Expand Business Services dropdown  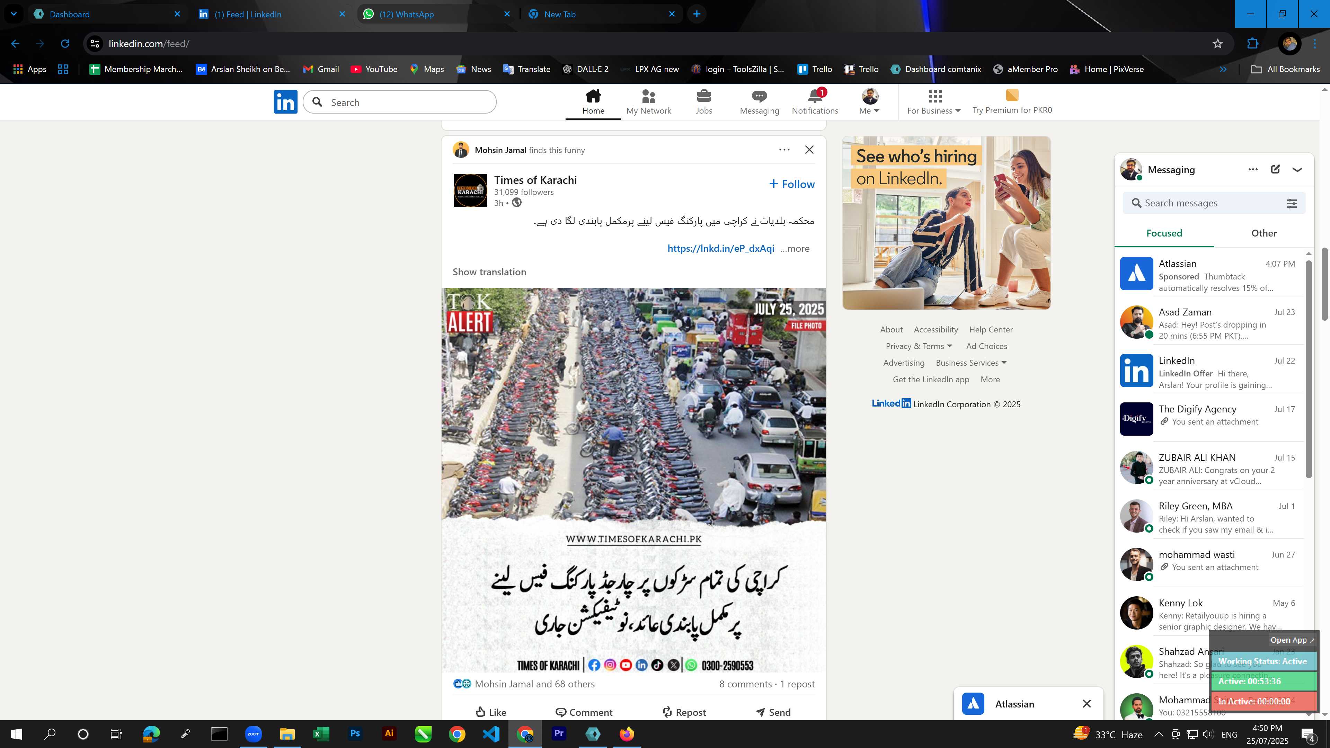pos(971,362)
